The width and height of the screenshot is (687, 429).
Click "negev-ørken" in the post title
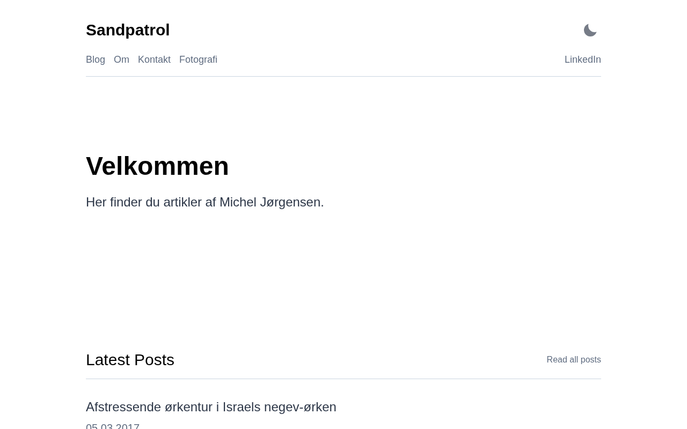pos(300,407)
